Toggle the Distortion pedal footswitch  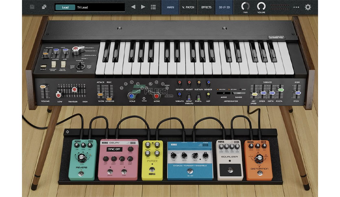coord(260,173)
